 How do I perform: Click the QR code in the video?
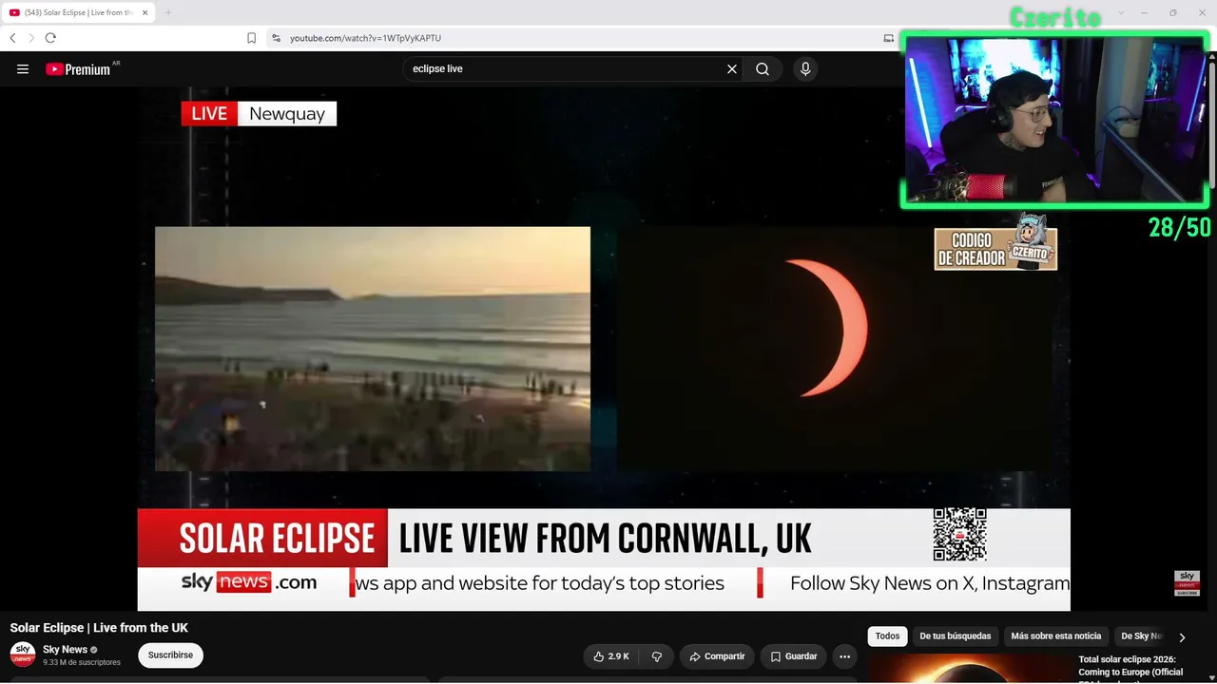coord(959,535)
